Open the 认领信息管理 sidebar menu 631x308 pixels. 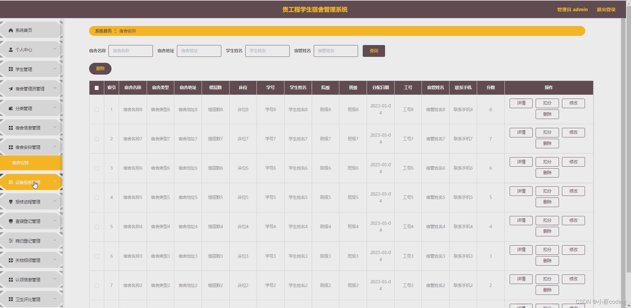pos(31,279)
